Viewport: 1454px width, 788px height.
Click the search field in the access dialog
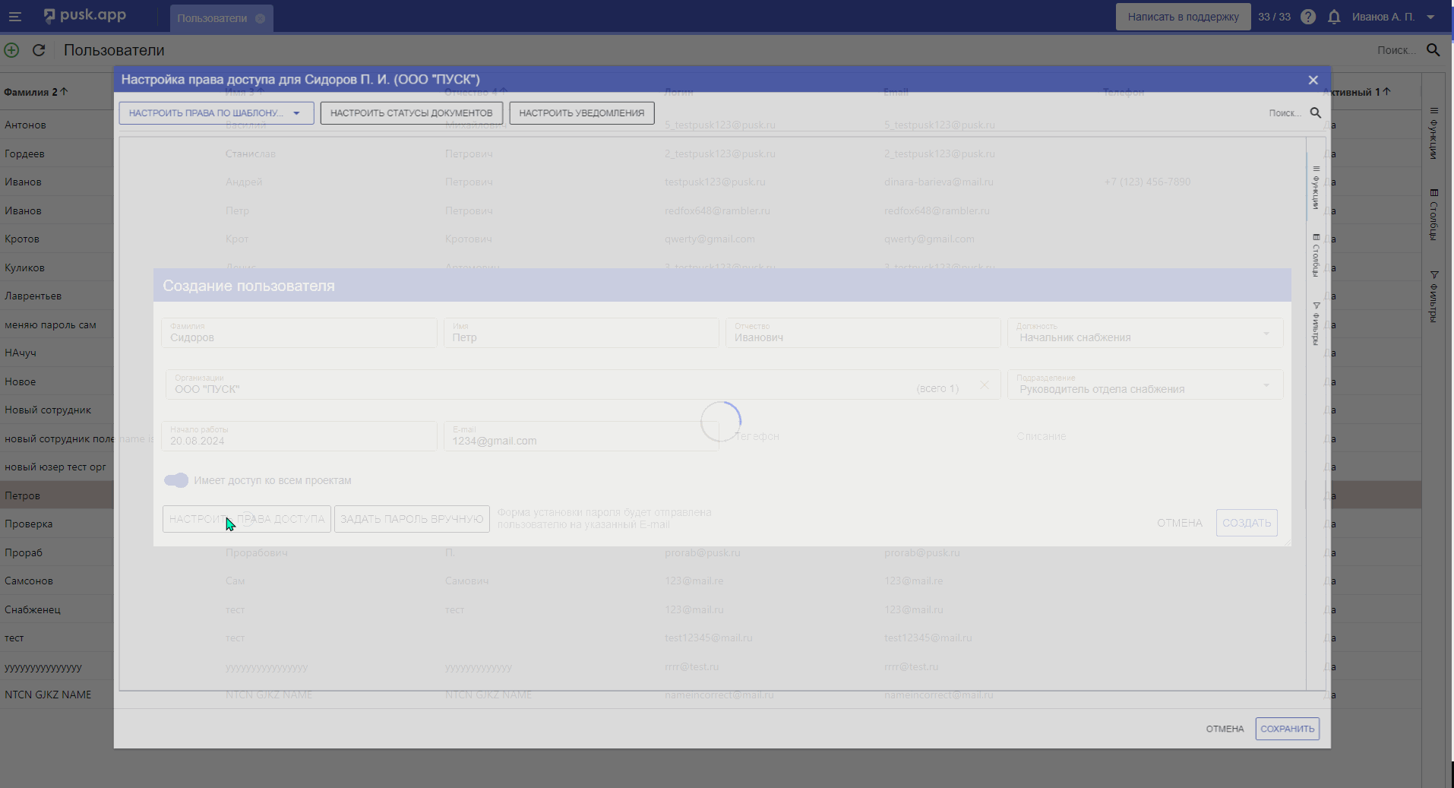1285,112
